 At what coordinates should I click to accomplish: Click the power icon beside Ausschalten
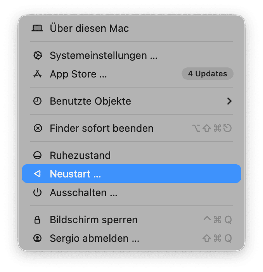click(37, 193)
